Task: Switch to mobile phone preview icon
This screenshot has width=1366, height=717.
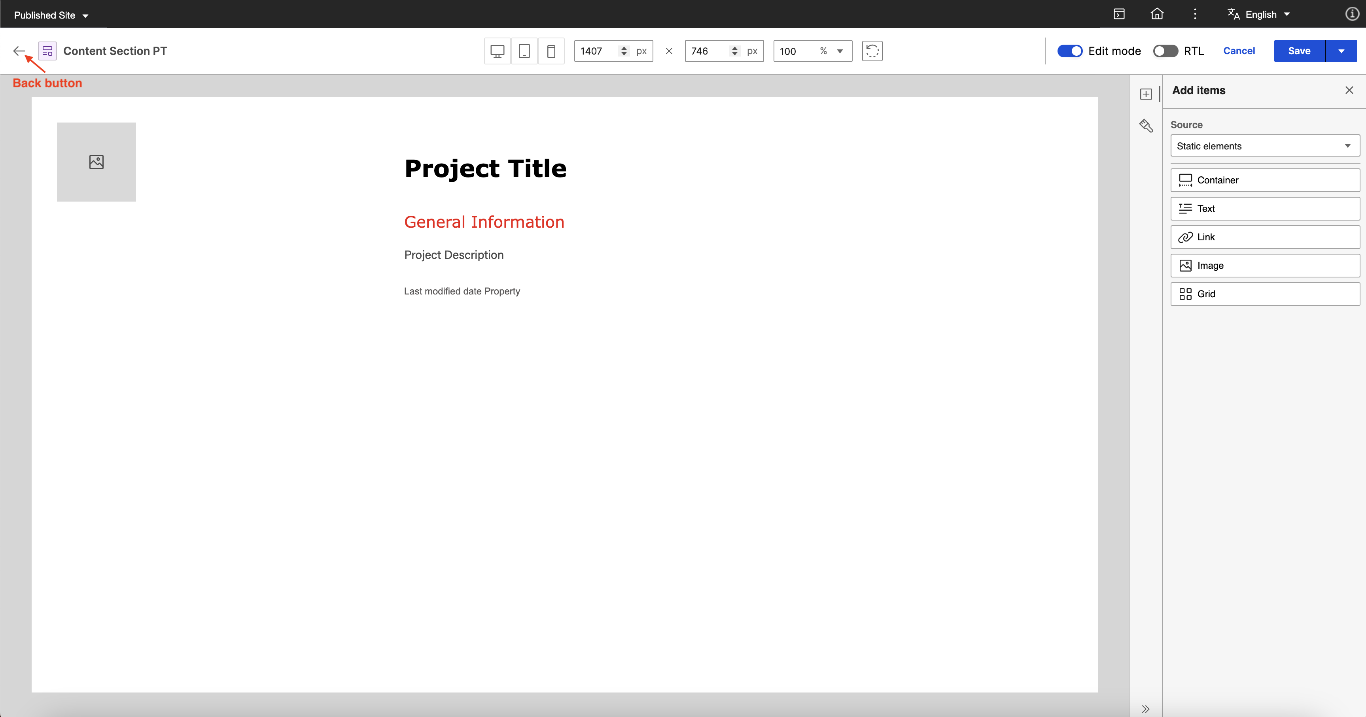Action: (x=551, y=51)
